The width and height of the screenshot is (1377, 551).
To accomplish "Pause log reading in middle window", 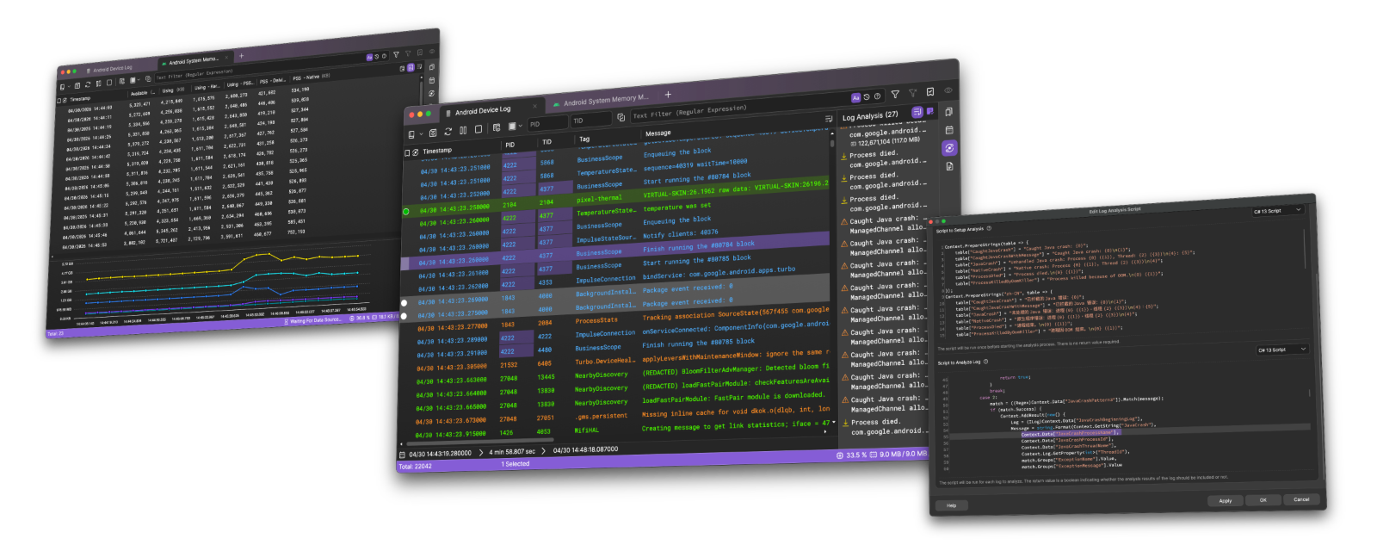I will pos(463,130).
